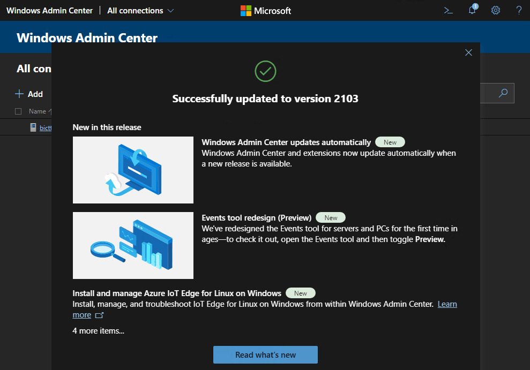The width and height of the screenshot is (530, 370).
Task: Open the PowerShell console icon
Action: click(x=448, y=11)
